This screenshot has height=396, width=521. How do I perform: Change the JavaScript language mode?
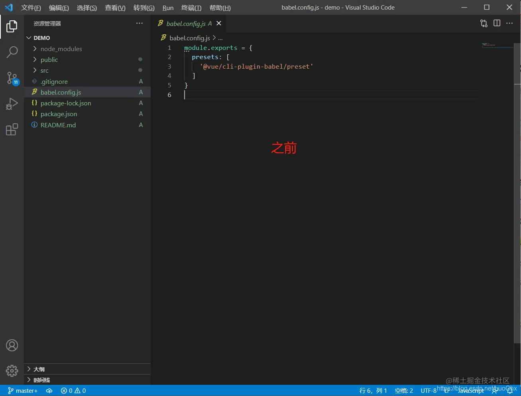coord(471,390)
